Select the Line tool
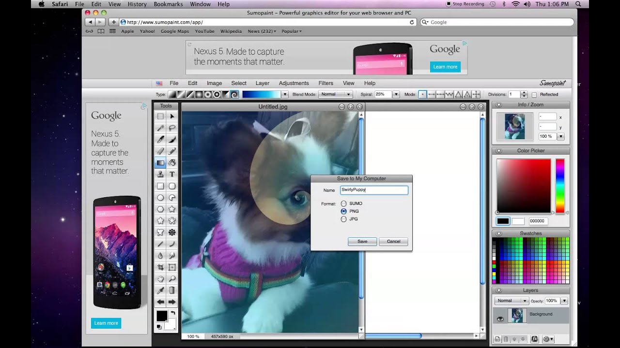Screen dimensions: 620x348 pyautogui.click(x=160, y=244)
